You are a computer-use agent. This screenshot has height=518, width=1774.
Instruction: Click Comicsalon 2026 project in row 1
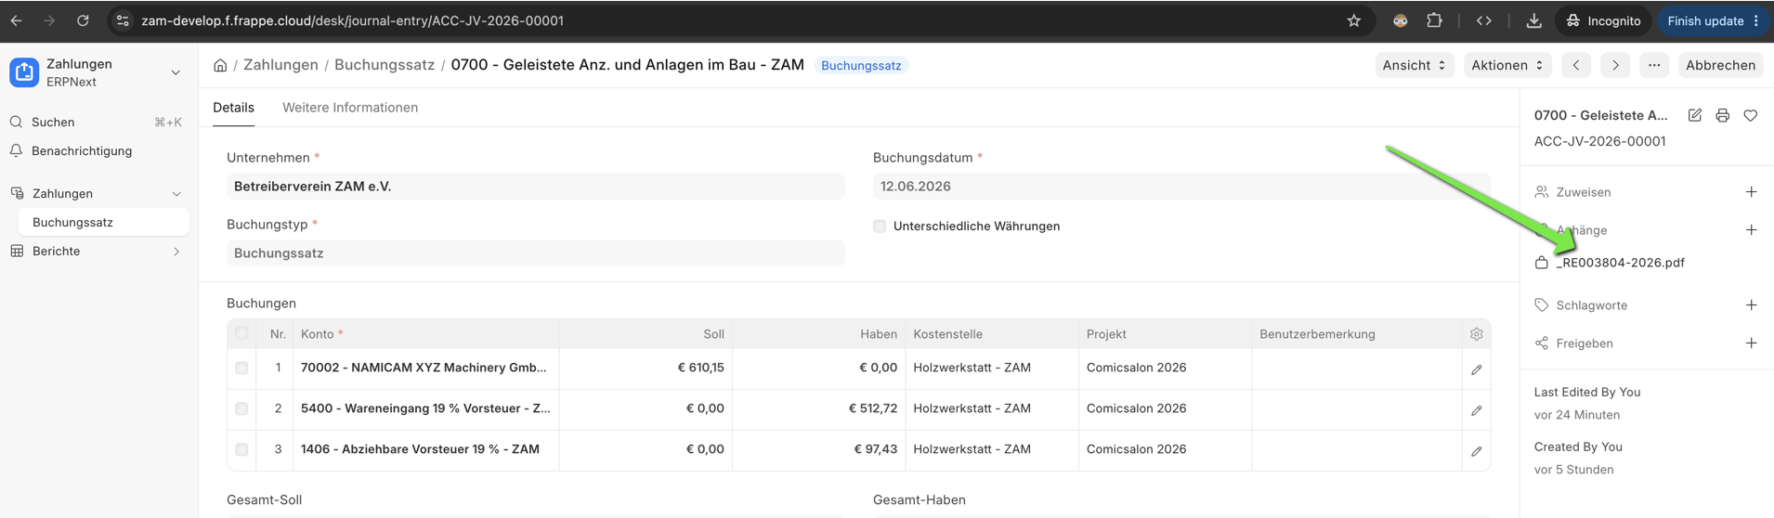click(1136, 368)
